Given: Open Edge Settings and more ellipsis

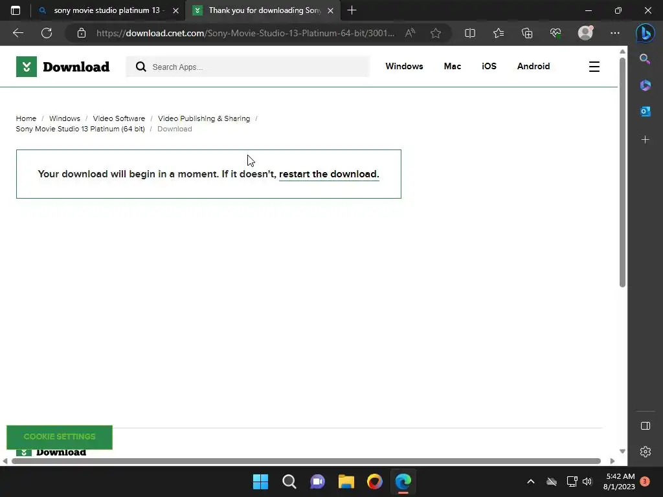Looking at the screenshot, I should tap(615, 33).
